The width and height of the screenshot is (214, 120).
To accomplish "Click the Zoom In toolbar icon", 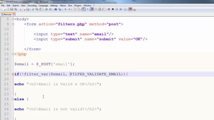I will [x=66, y=9].
